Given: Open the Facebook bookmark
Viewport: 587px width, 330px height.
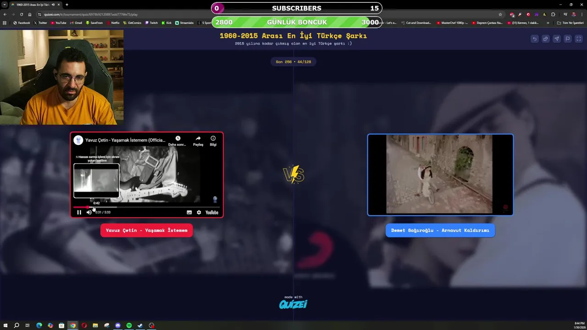Looking at the screenshot, I should tap(22, 22).
